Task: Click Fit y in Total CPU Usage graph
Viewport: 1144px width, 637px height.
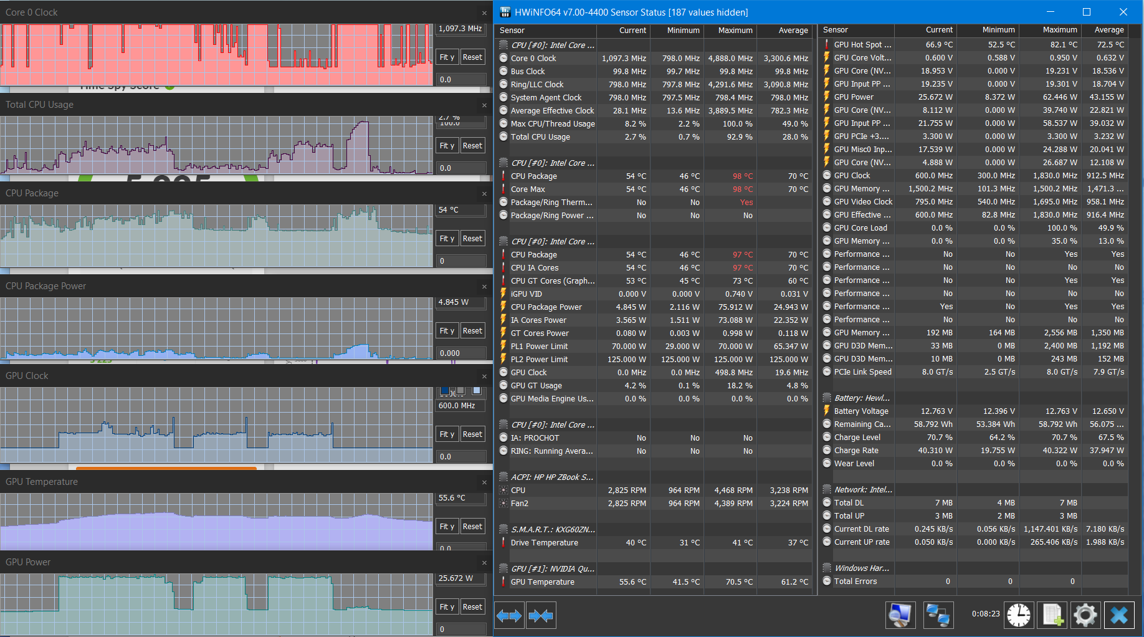Action: pos(447,145)
